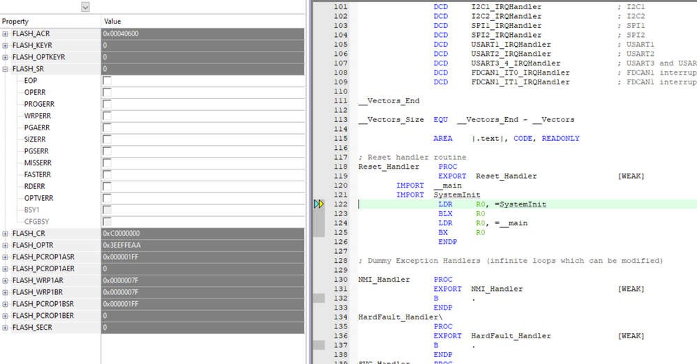This screenshot has height=364, width=697.
Task: Click the BLX instruction on line 123
Action: pos(445,214)
